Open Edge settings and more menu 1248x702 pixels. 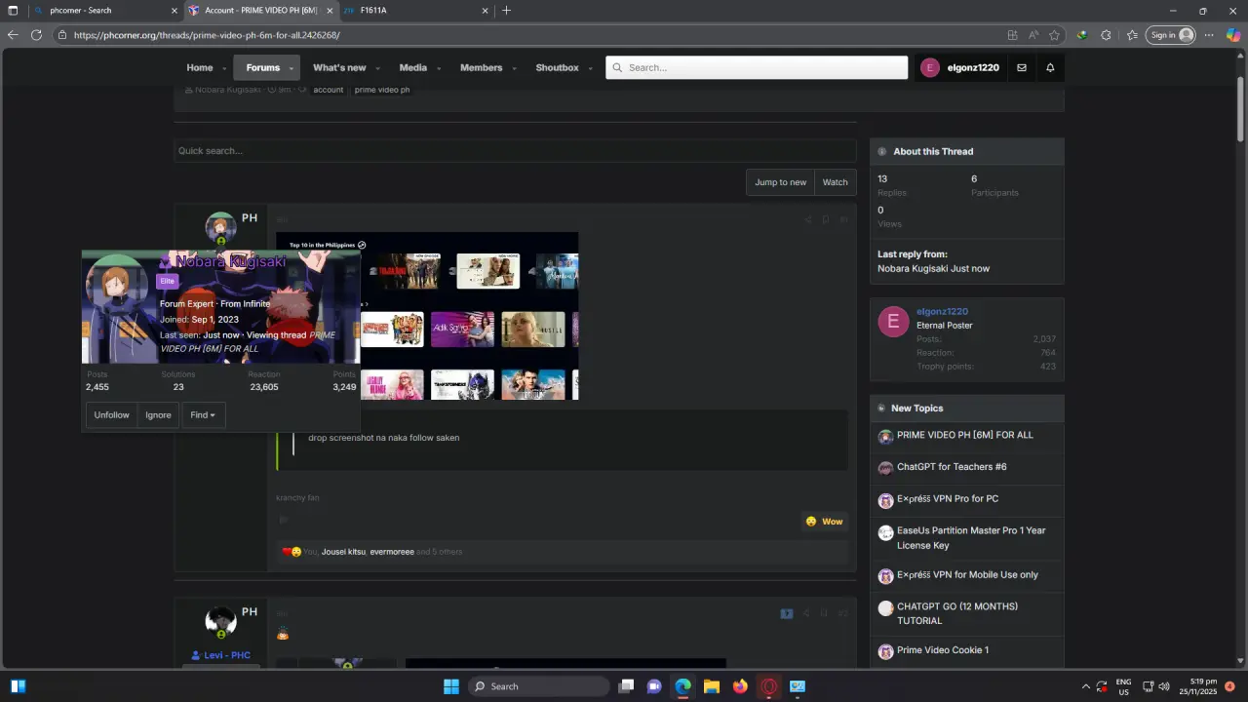(x=1209, y=35)
